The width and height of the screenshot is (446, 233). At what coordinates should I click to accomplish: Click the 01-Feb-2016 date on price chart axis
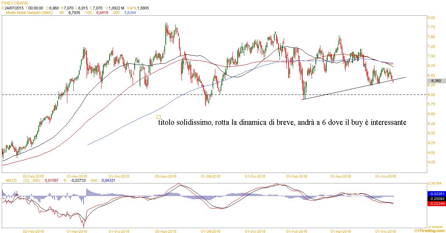[297, 176]
